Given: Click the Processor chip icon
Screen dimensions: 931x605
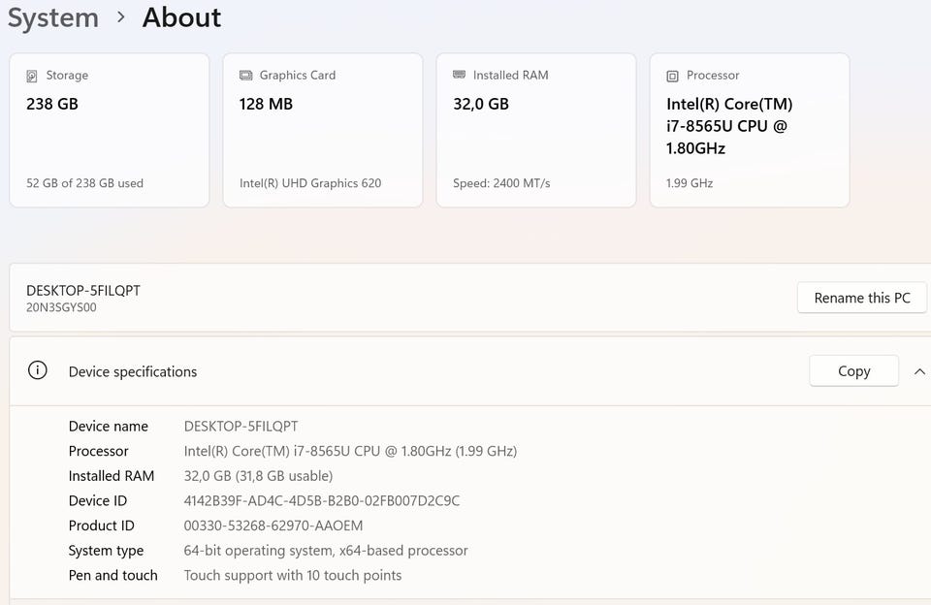Looking at the screenshot, I should click(672, 76).
